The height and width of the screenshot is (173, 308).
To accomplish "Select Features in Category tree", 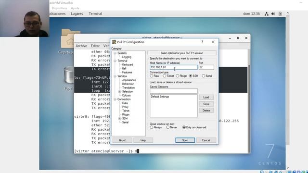I will (x=127, y=73).
